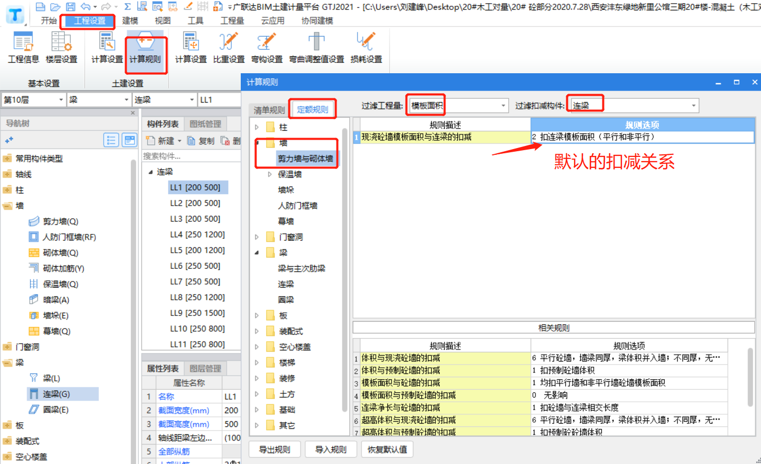Open 工程信息 project info ribbon icon
The width and height of the screenshot is (761, 464).
(24, 47)
